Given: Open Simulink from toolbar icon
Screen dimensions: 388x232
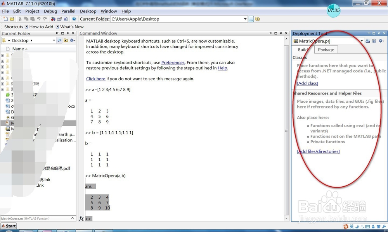Looking at the screenshot, I should pyautogui.click(x=53, y=19).
